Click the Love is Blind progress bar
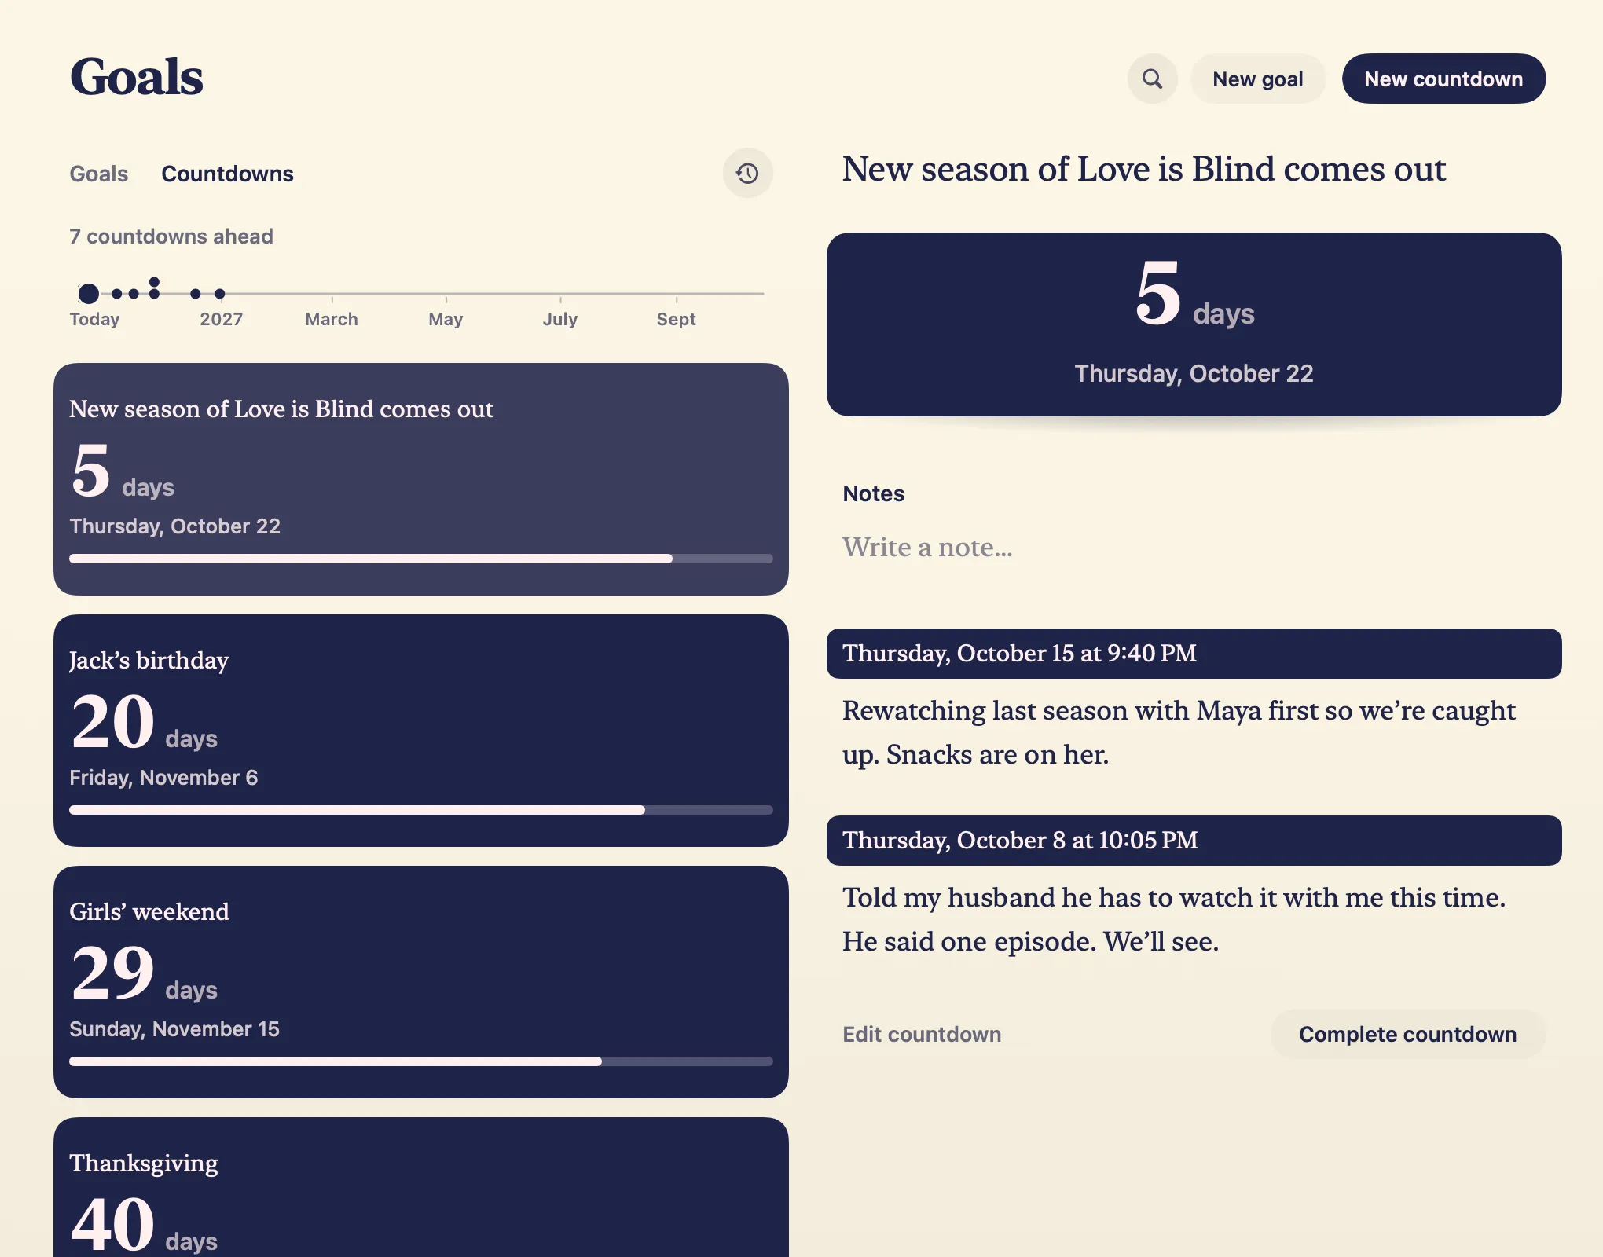The height and width of the screenshot is (1257, 1603). [420, 559]
